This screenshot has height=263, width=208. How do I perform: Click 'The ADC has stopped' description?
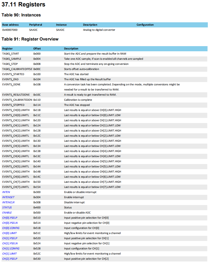pos(77,105)
